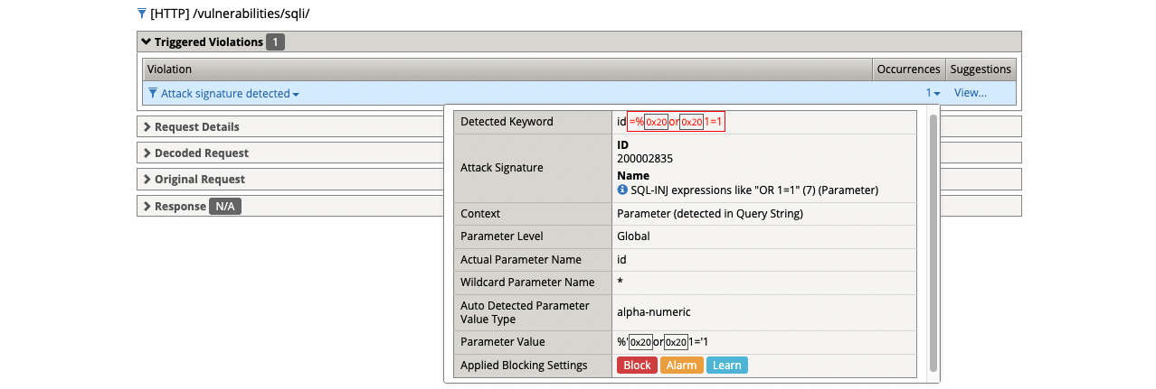Click the filter icon before Attack signature detected

[152, 93]
